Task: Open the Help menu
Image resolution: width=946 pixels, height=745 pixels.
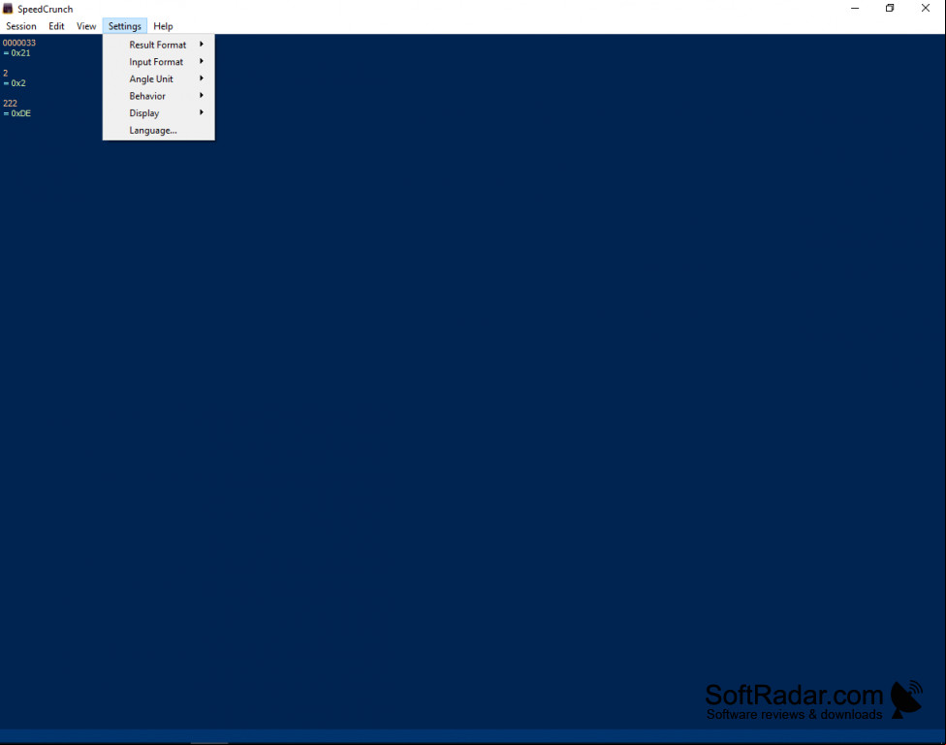Action: point(163,26)
